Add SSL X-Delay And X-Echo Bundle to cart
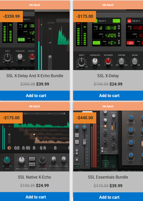This screenshot has height=201, width=143. [35, 96]
